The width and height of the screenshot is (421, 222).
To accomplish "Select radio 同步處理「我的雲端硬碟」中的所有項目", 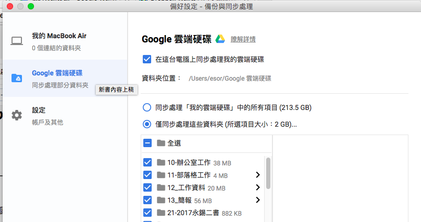I will [x=147, y=107].
